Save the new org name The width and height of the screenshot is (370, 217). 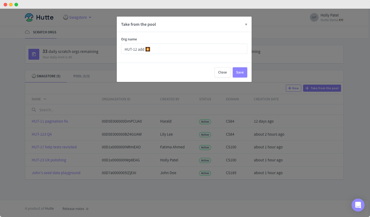pyautogui.click(x=240, y=72)
